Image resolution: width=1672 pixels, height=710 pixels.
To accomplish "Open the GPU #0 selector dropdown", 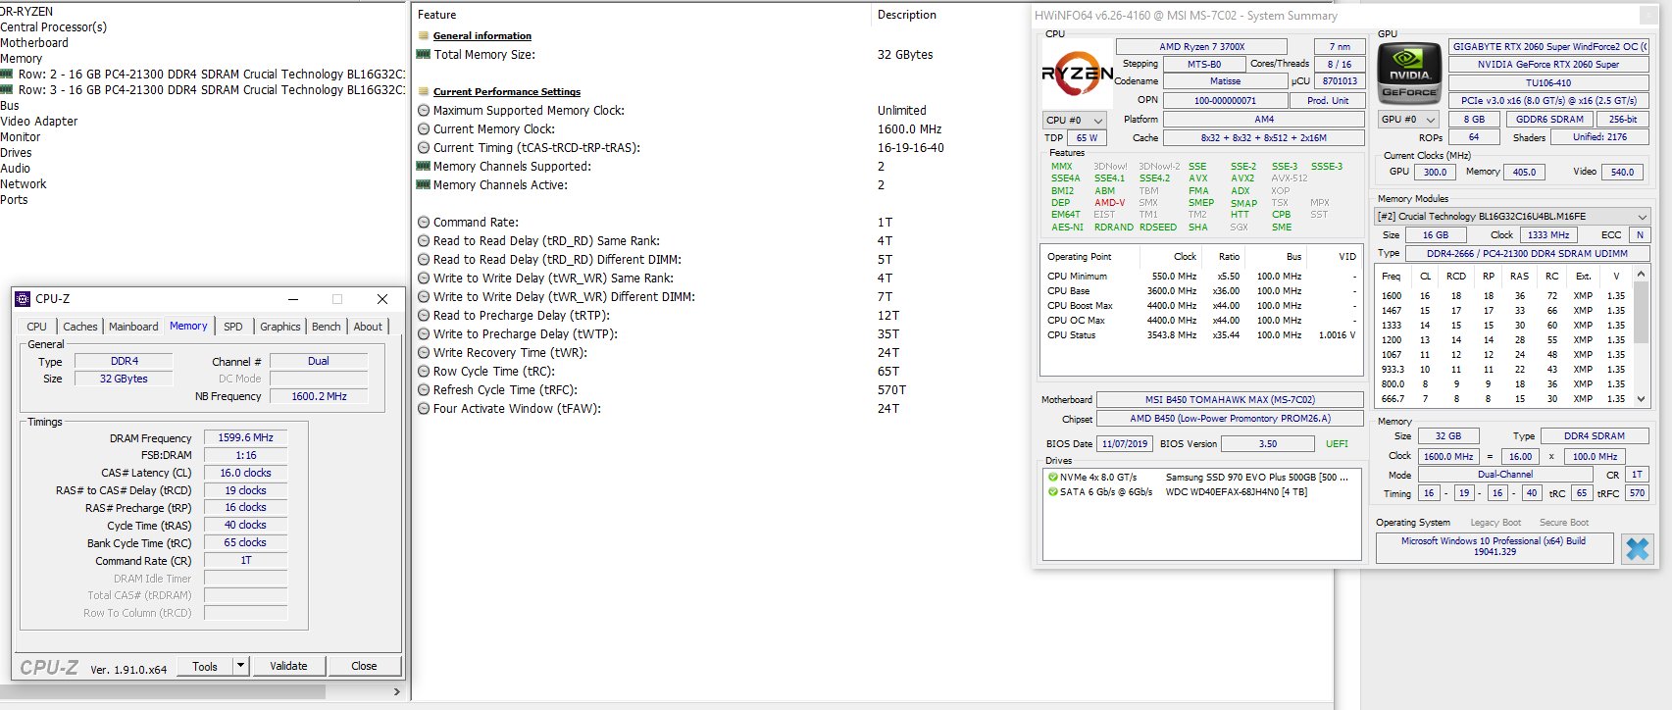I will coord(1408,120).
